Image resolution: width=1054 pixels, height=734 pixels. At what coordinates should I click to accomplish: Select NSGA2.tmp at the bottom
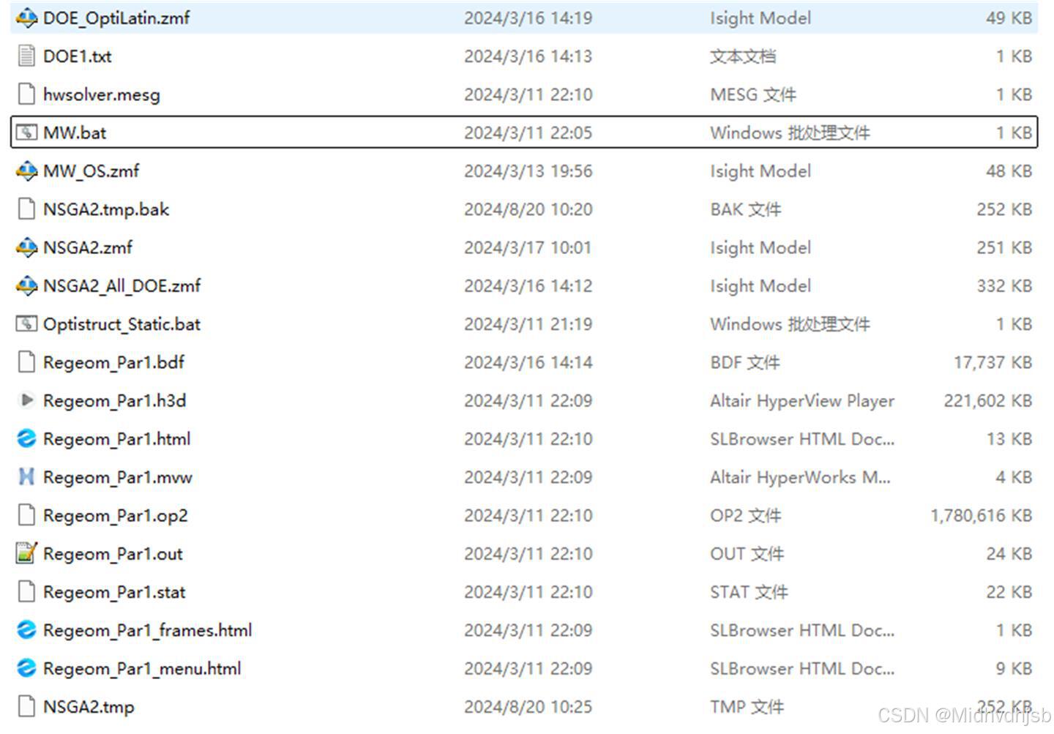point(88,707)
